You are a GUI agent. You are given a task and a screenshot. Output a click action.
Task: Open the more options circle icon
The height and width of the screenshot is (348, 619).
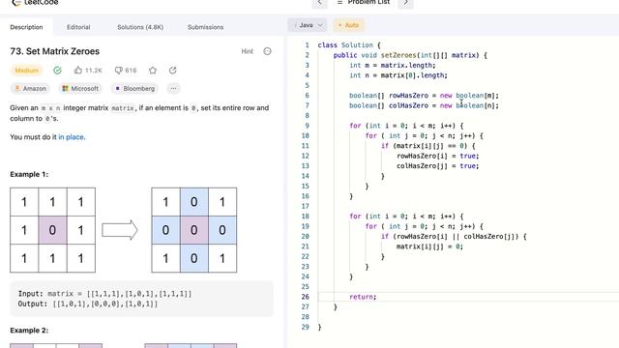(267, 51)
